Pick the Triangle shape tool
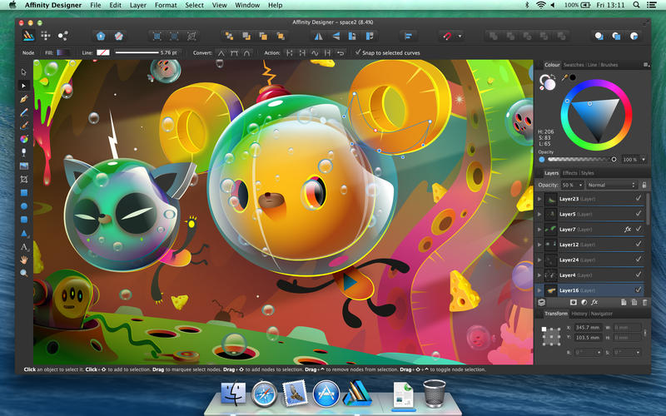The height and width of the screenshot is (416, 666). (23, 233)
